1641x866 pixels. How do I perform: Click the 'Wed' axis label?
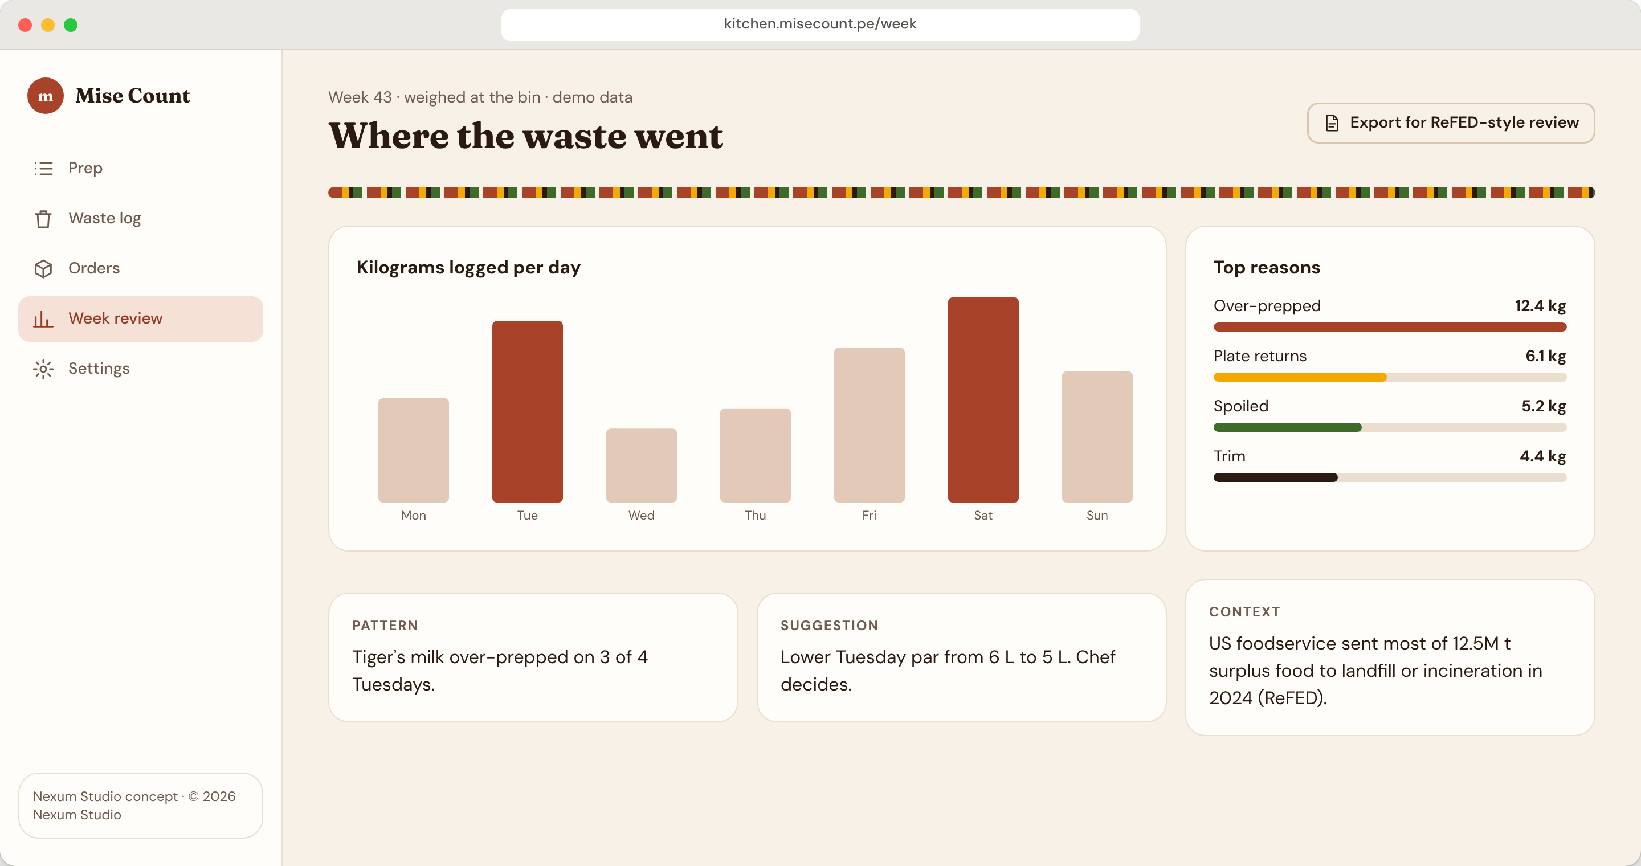click(642, 515)
